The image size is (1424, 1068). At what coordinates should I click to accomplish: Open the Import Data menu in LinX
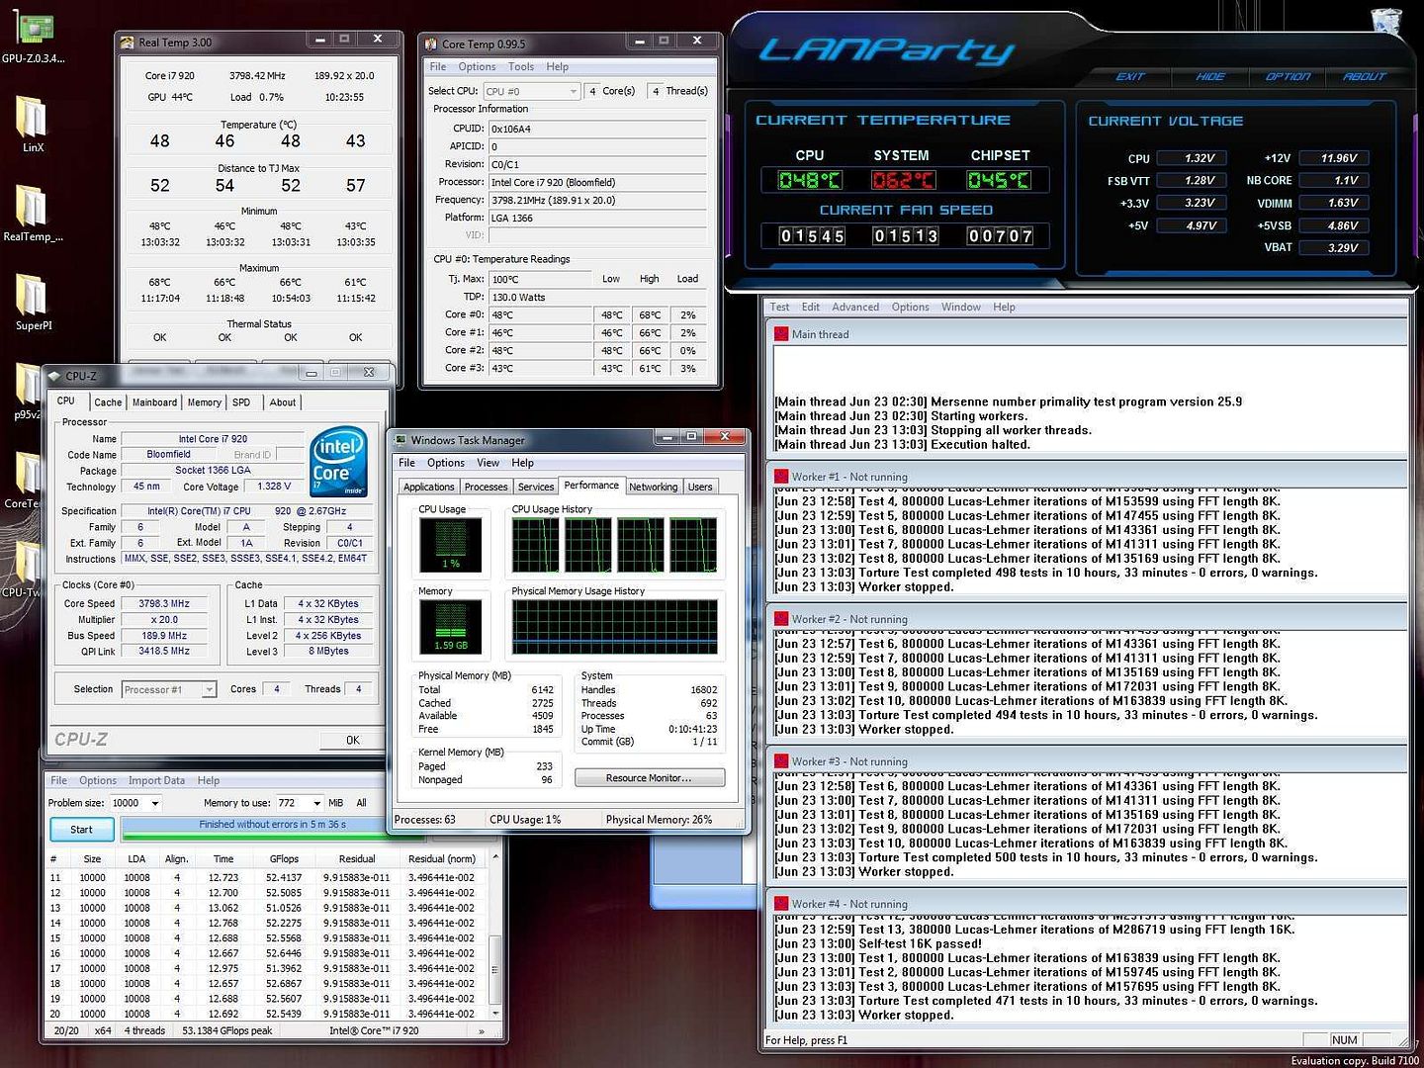(156, 780)
